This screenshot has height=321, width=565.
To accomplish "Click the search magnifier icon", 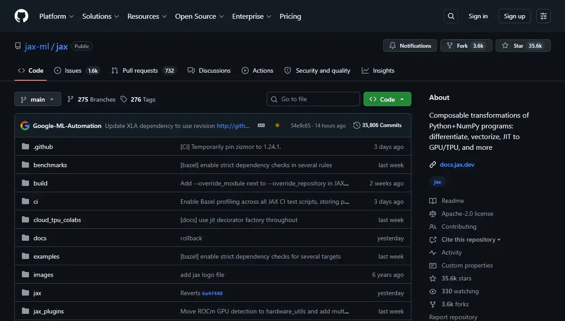I will (x=451, y=16).
